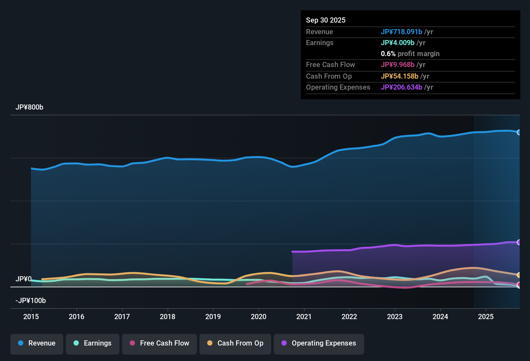Click the Cash From Op legend dot icon
The image size is (530, 361).
(210, 343)
